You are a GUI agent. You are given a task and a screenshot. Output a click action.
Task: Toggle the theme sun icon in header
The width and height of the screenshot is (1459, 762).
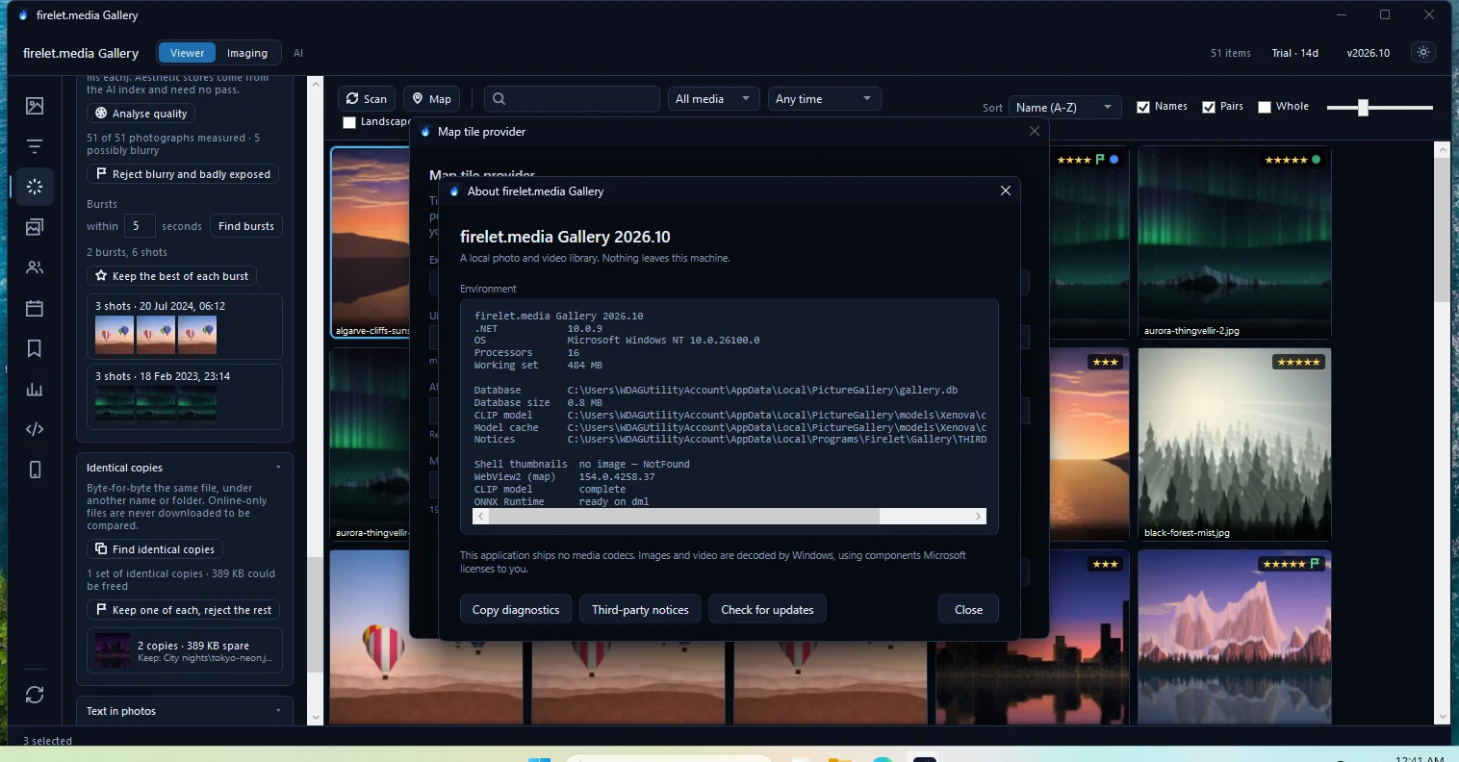point(1423,53)
